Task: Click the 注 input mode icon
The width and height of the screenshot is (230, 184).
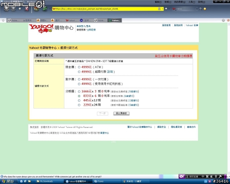Action: (187, 176)
